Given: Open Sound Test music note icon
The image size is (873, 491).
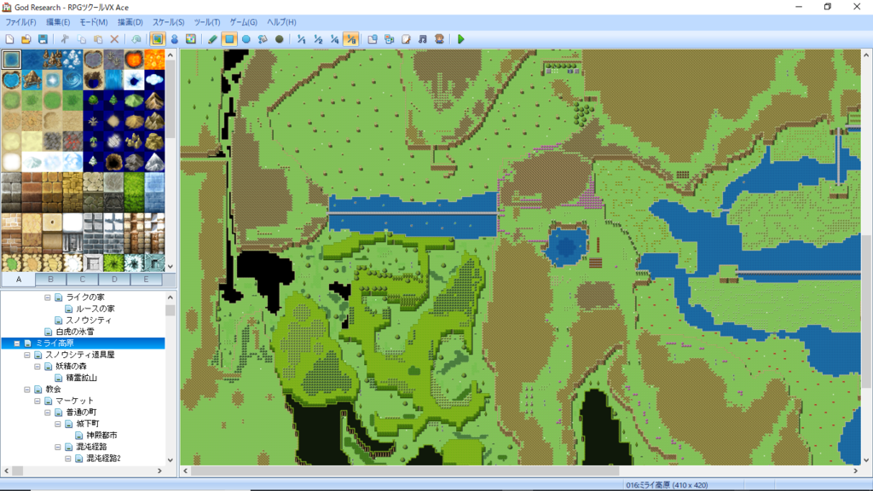Looking at the screenshot, I should (x=423, y=39).
